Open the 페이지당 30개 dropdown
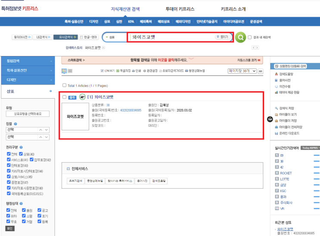 coord(242,71)
